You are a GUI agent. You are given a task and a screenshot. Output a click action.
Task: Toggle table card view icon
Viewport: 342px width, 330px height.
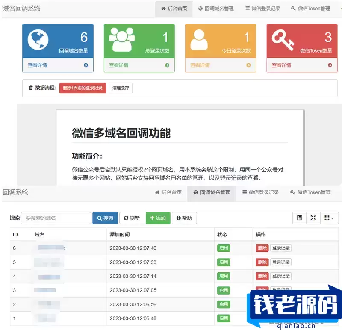(x=300, y=218)
